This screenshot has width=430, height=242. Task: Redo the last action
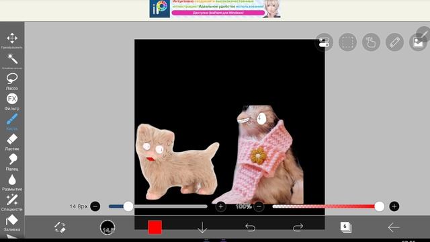(x=298, y=227)
